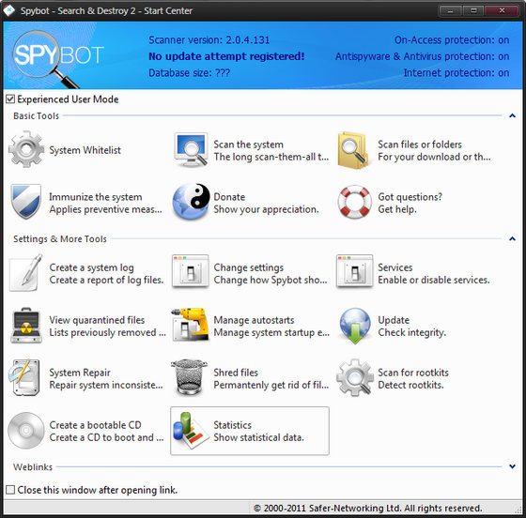This screenshot has height=518, width=526.
Task: Click Show your appreciation text
Action: coord(266,209)
